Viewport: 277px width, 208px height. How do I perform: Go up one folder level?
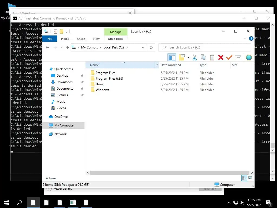pyautogui.click(x=67, y=47)
